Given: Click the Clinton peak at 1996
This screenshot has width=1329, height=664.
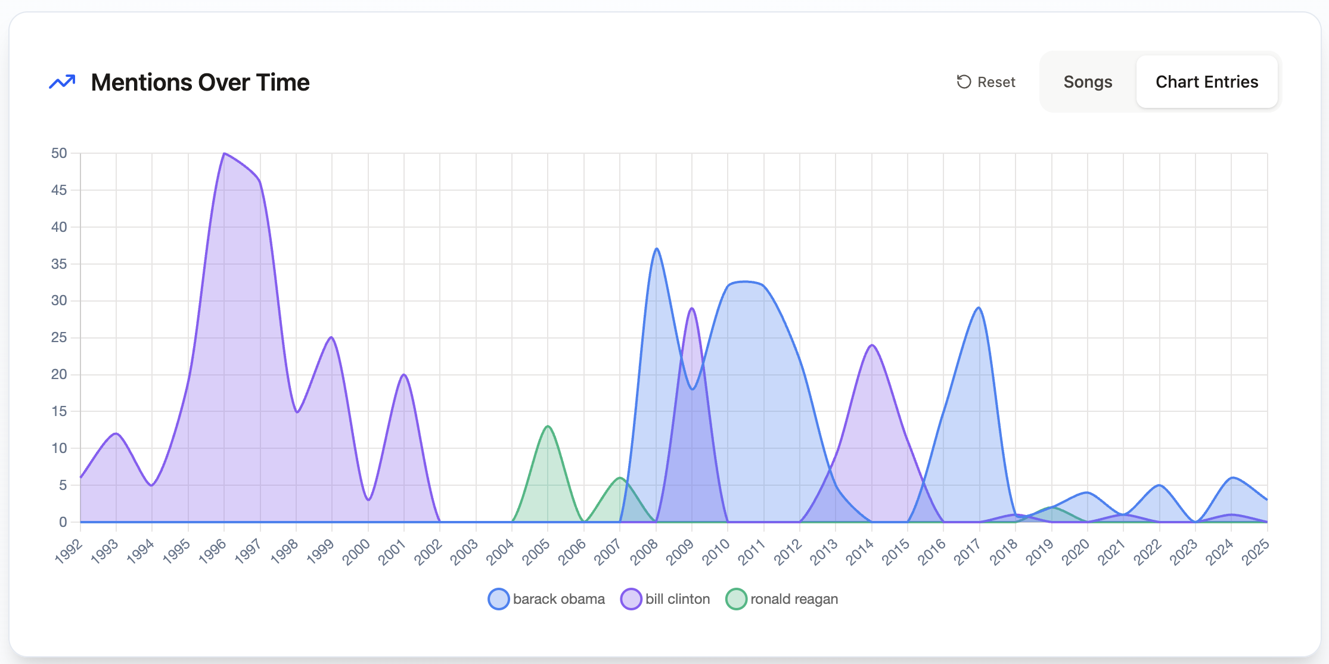Looking at the screenshot, I should tap(224, 154).
